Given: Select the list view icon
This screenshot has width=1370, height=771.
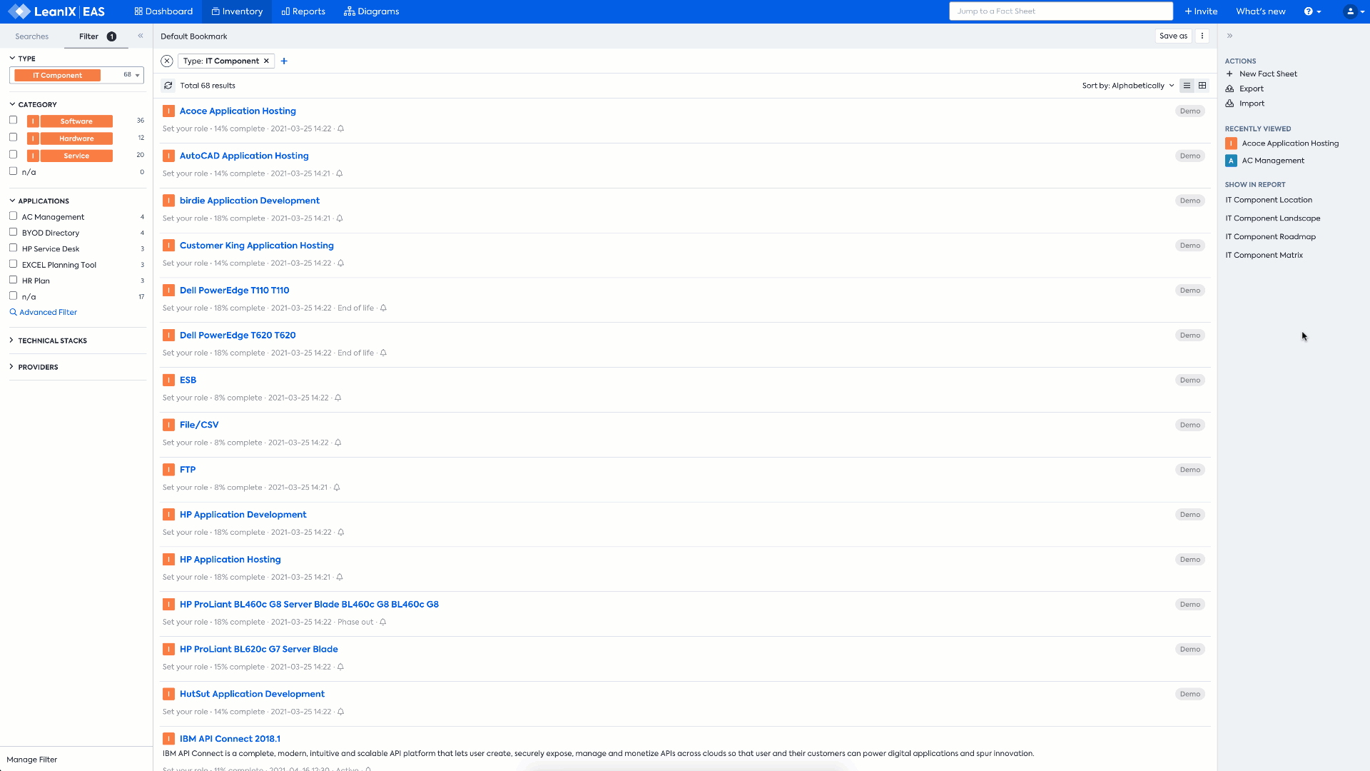Looking at the screenshot, I should coord(1187,86).
